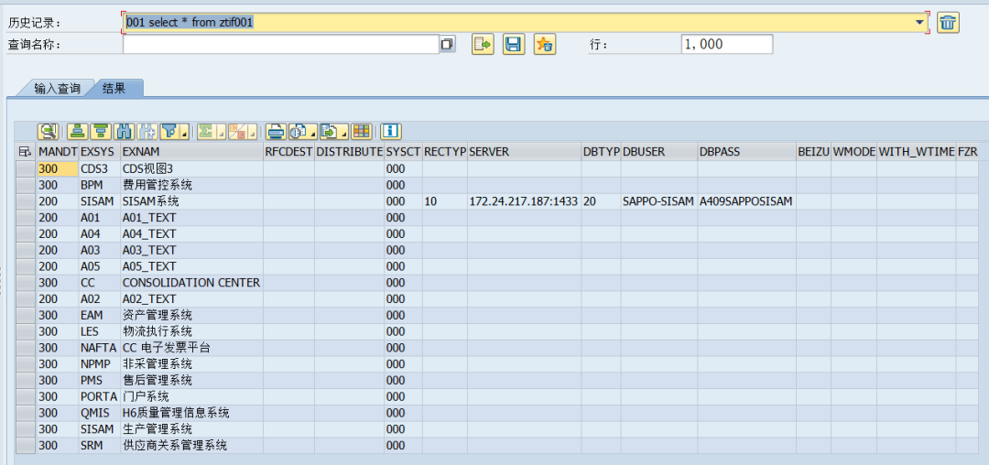
Task: Select the RECTYP column header
Action: 445,152
